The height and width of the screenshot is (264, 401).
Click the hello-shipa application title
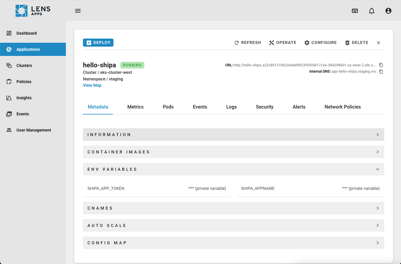click(x=99, y=65)
